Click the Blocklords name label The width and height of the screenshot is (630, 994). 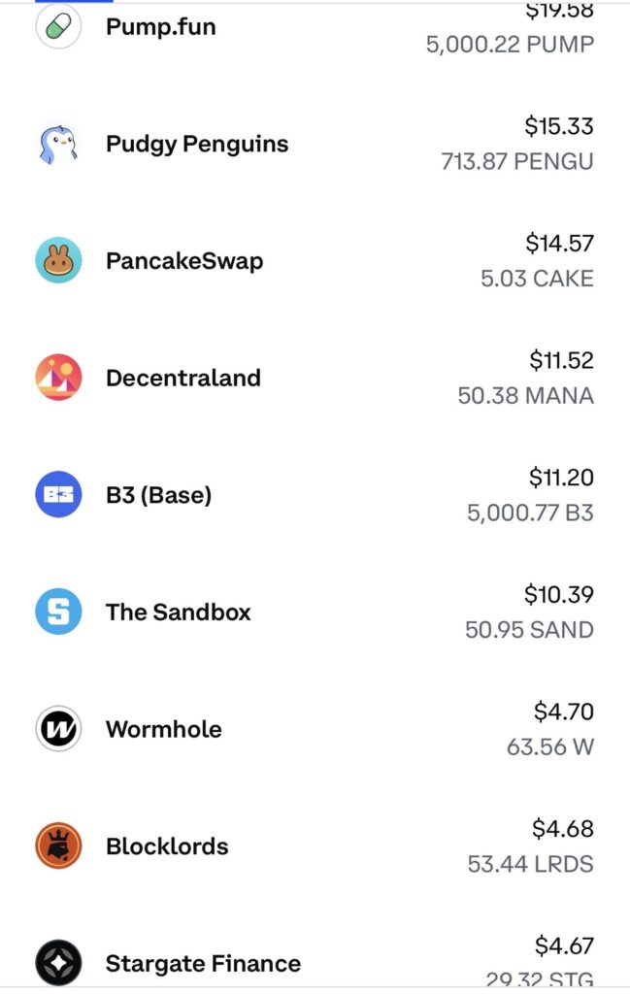(x=167, y=846)
